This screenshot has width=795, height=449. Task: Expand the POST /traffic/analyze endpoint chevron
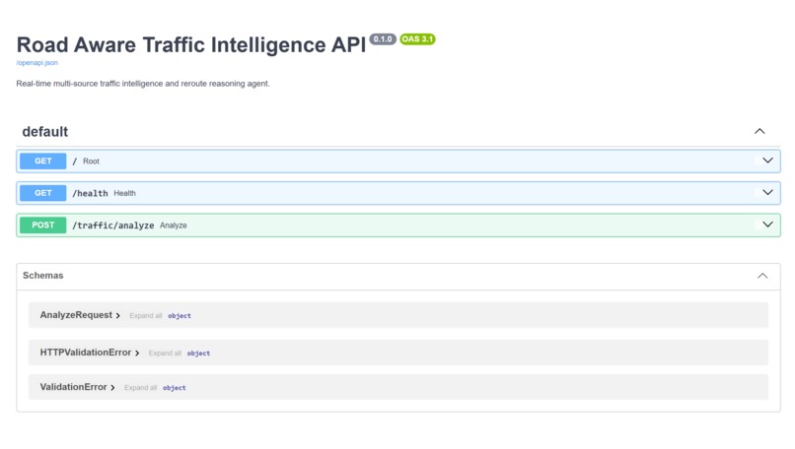(x=767, y=224)
